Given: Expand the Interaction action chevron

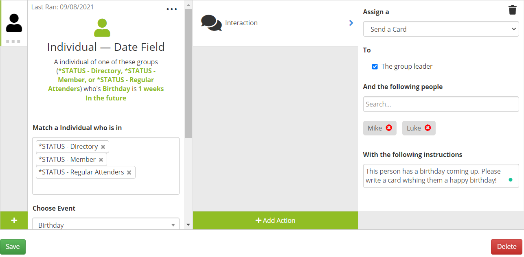Looking at the screenshot, I should (351, 23).
